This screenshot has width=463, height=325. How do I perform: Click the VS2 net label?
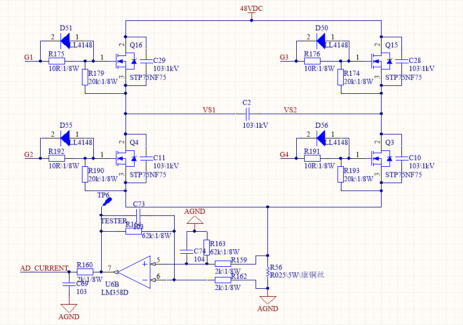point(290,110)
